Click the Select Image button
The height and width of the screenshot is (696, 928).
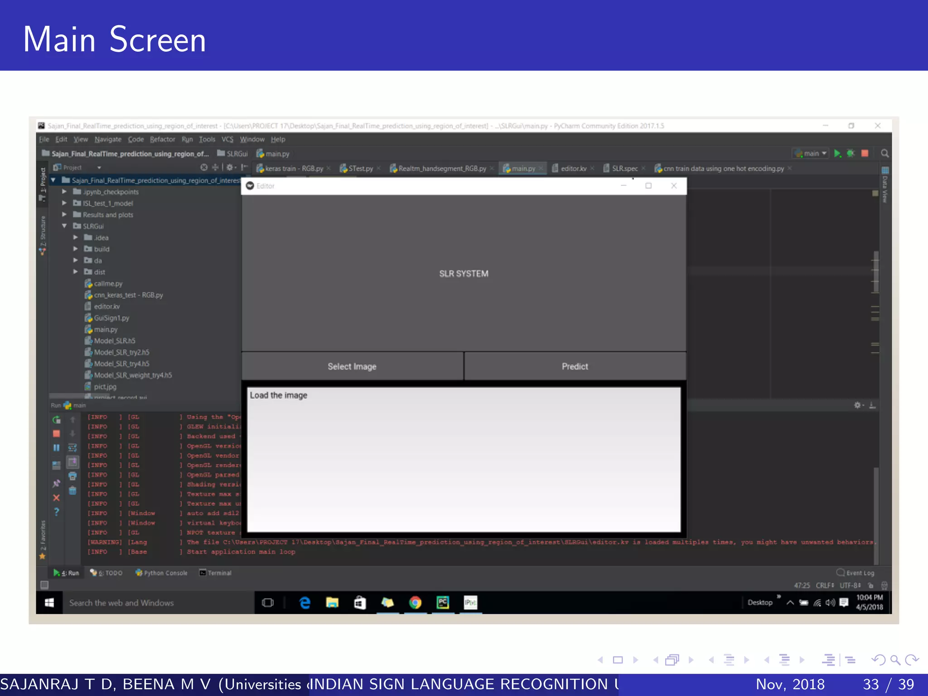coord(352,367)
